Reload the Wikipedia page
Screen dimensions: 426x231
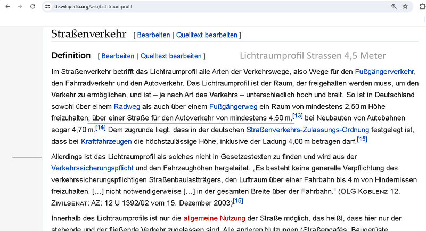tap(33, 6)
